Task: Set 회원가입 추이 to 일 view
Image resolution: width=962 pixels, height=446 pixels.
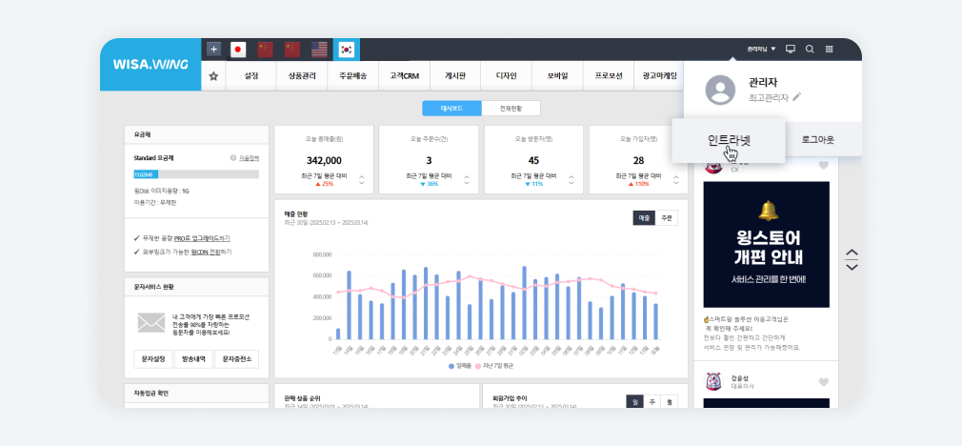Action: tap(635, 402)
